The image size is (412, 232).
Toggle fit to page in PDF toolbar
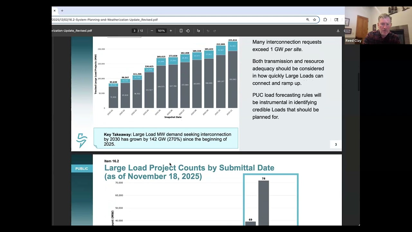click(x=181, y=31)
